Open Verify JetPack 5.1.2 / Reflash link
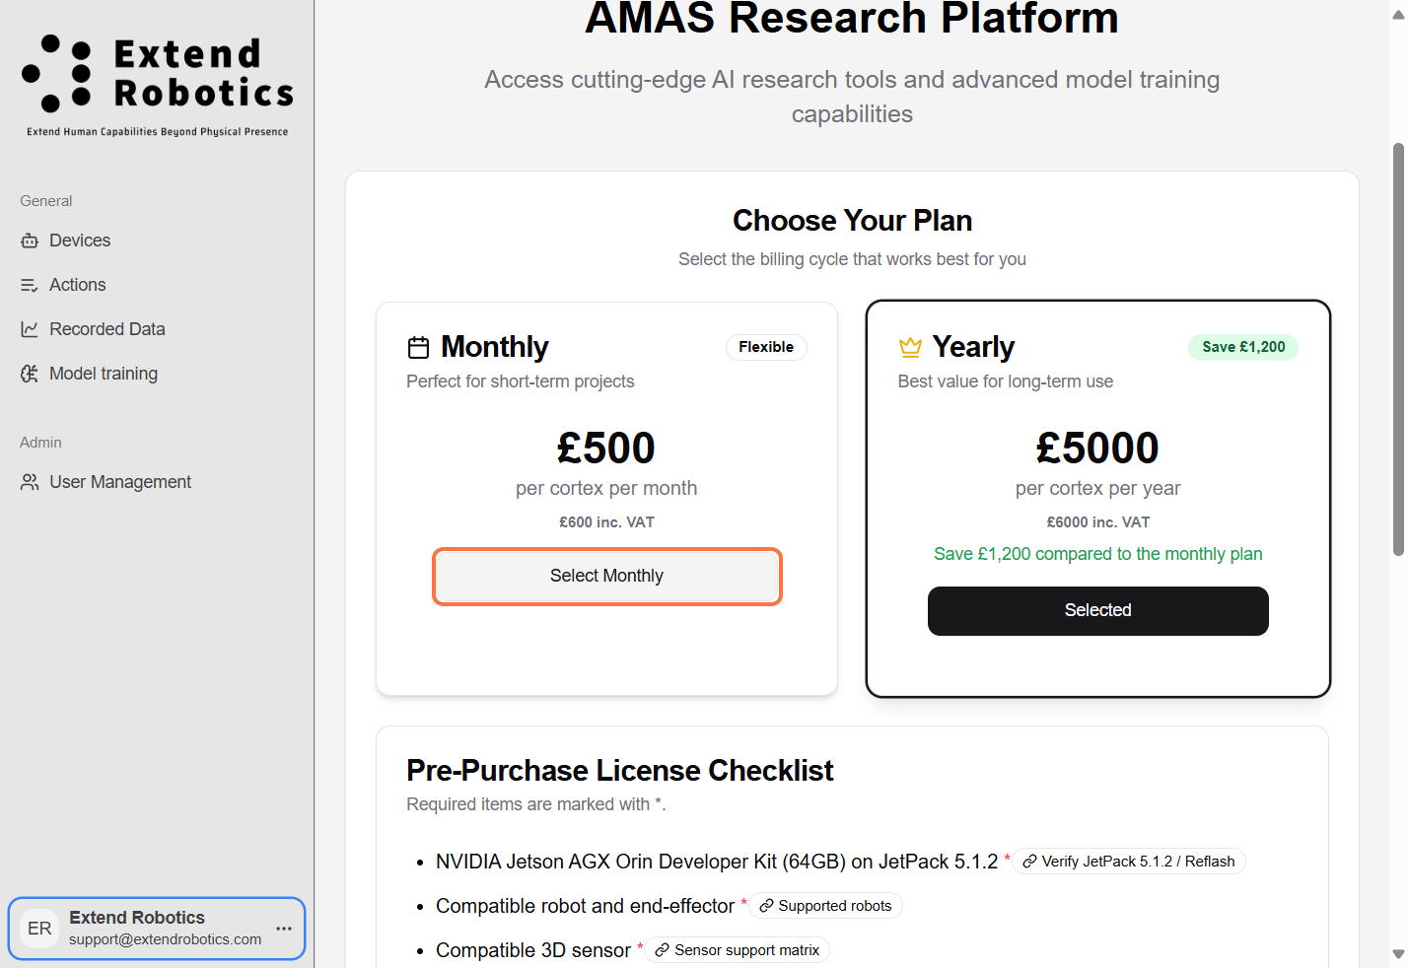Viewport: 1408px width, 968px height. point(1129,862)
